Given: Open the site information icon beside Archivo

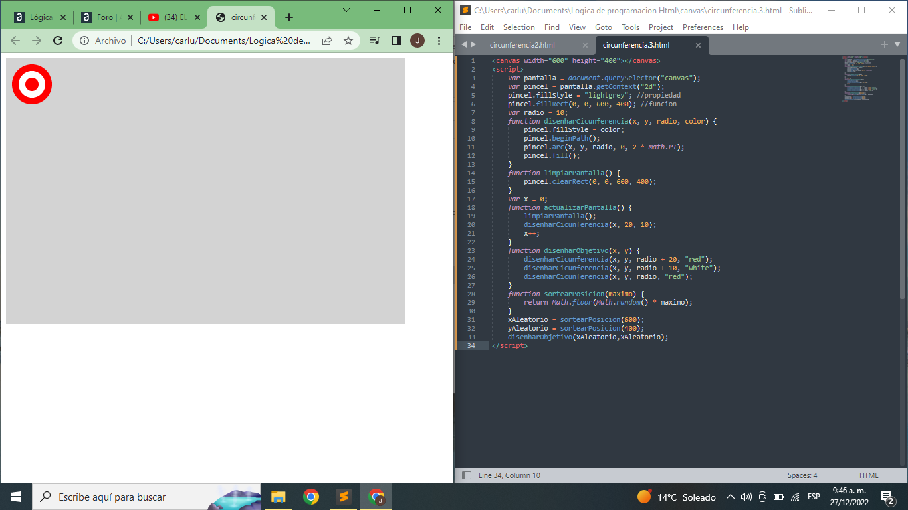Looking at the screenshot, I should tap(84, 41).
